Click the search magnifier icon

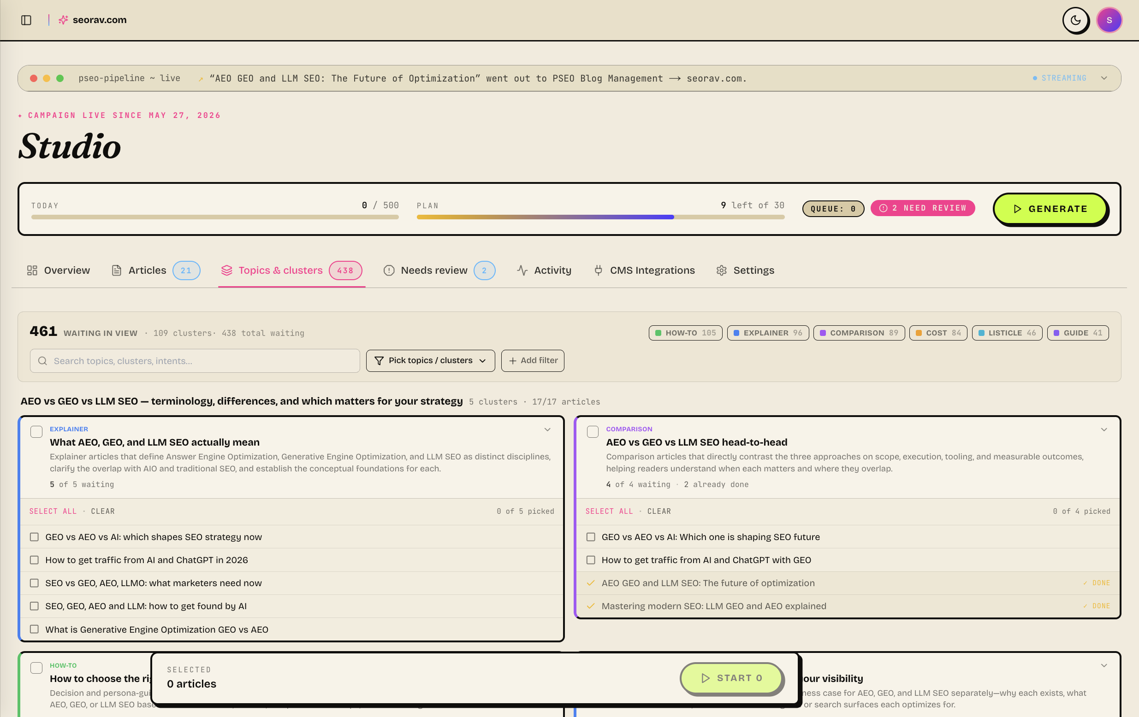(x=42, y=361)
